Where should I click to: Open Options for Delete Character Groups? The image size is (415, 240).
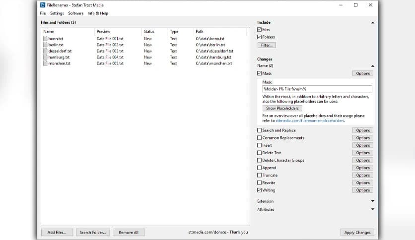coord(363,160)
